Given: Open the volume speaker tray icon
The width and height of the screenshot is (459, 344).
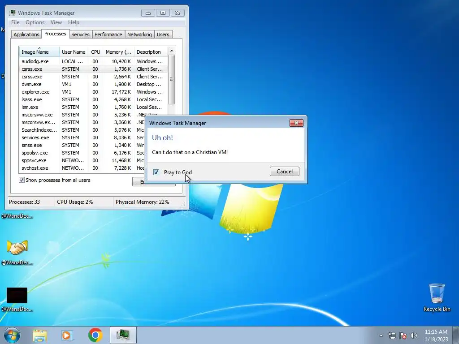Looking at the screenshot, I should (x=414, y=335).
